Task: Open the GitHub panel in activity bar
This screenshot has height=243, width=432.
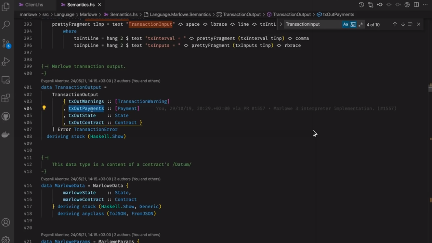Action: click(x=6, y=117)
